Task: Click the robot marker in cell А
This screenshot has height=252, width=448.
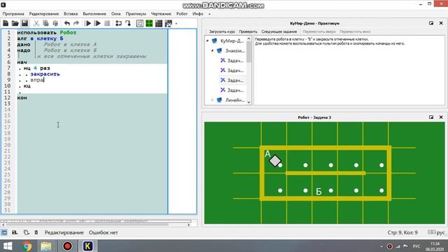Action: 275,160
